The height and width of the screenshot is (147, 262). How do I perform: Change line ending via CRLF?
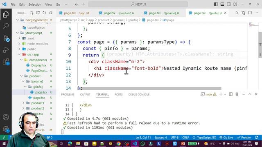tap(185, 138)
